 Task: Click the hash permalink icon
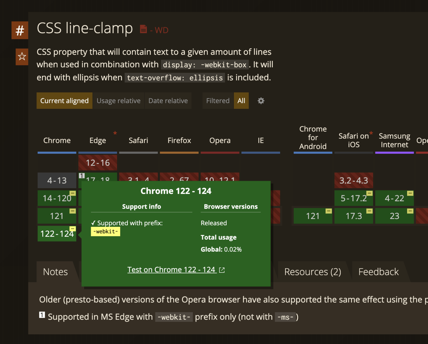pyautogui.click(x=20, y=30)
